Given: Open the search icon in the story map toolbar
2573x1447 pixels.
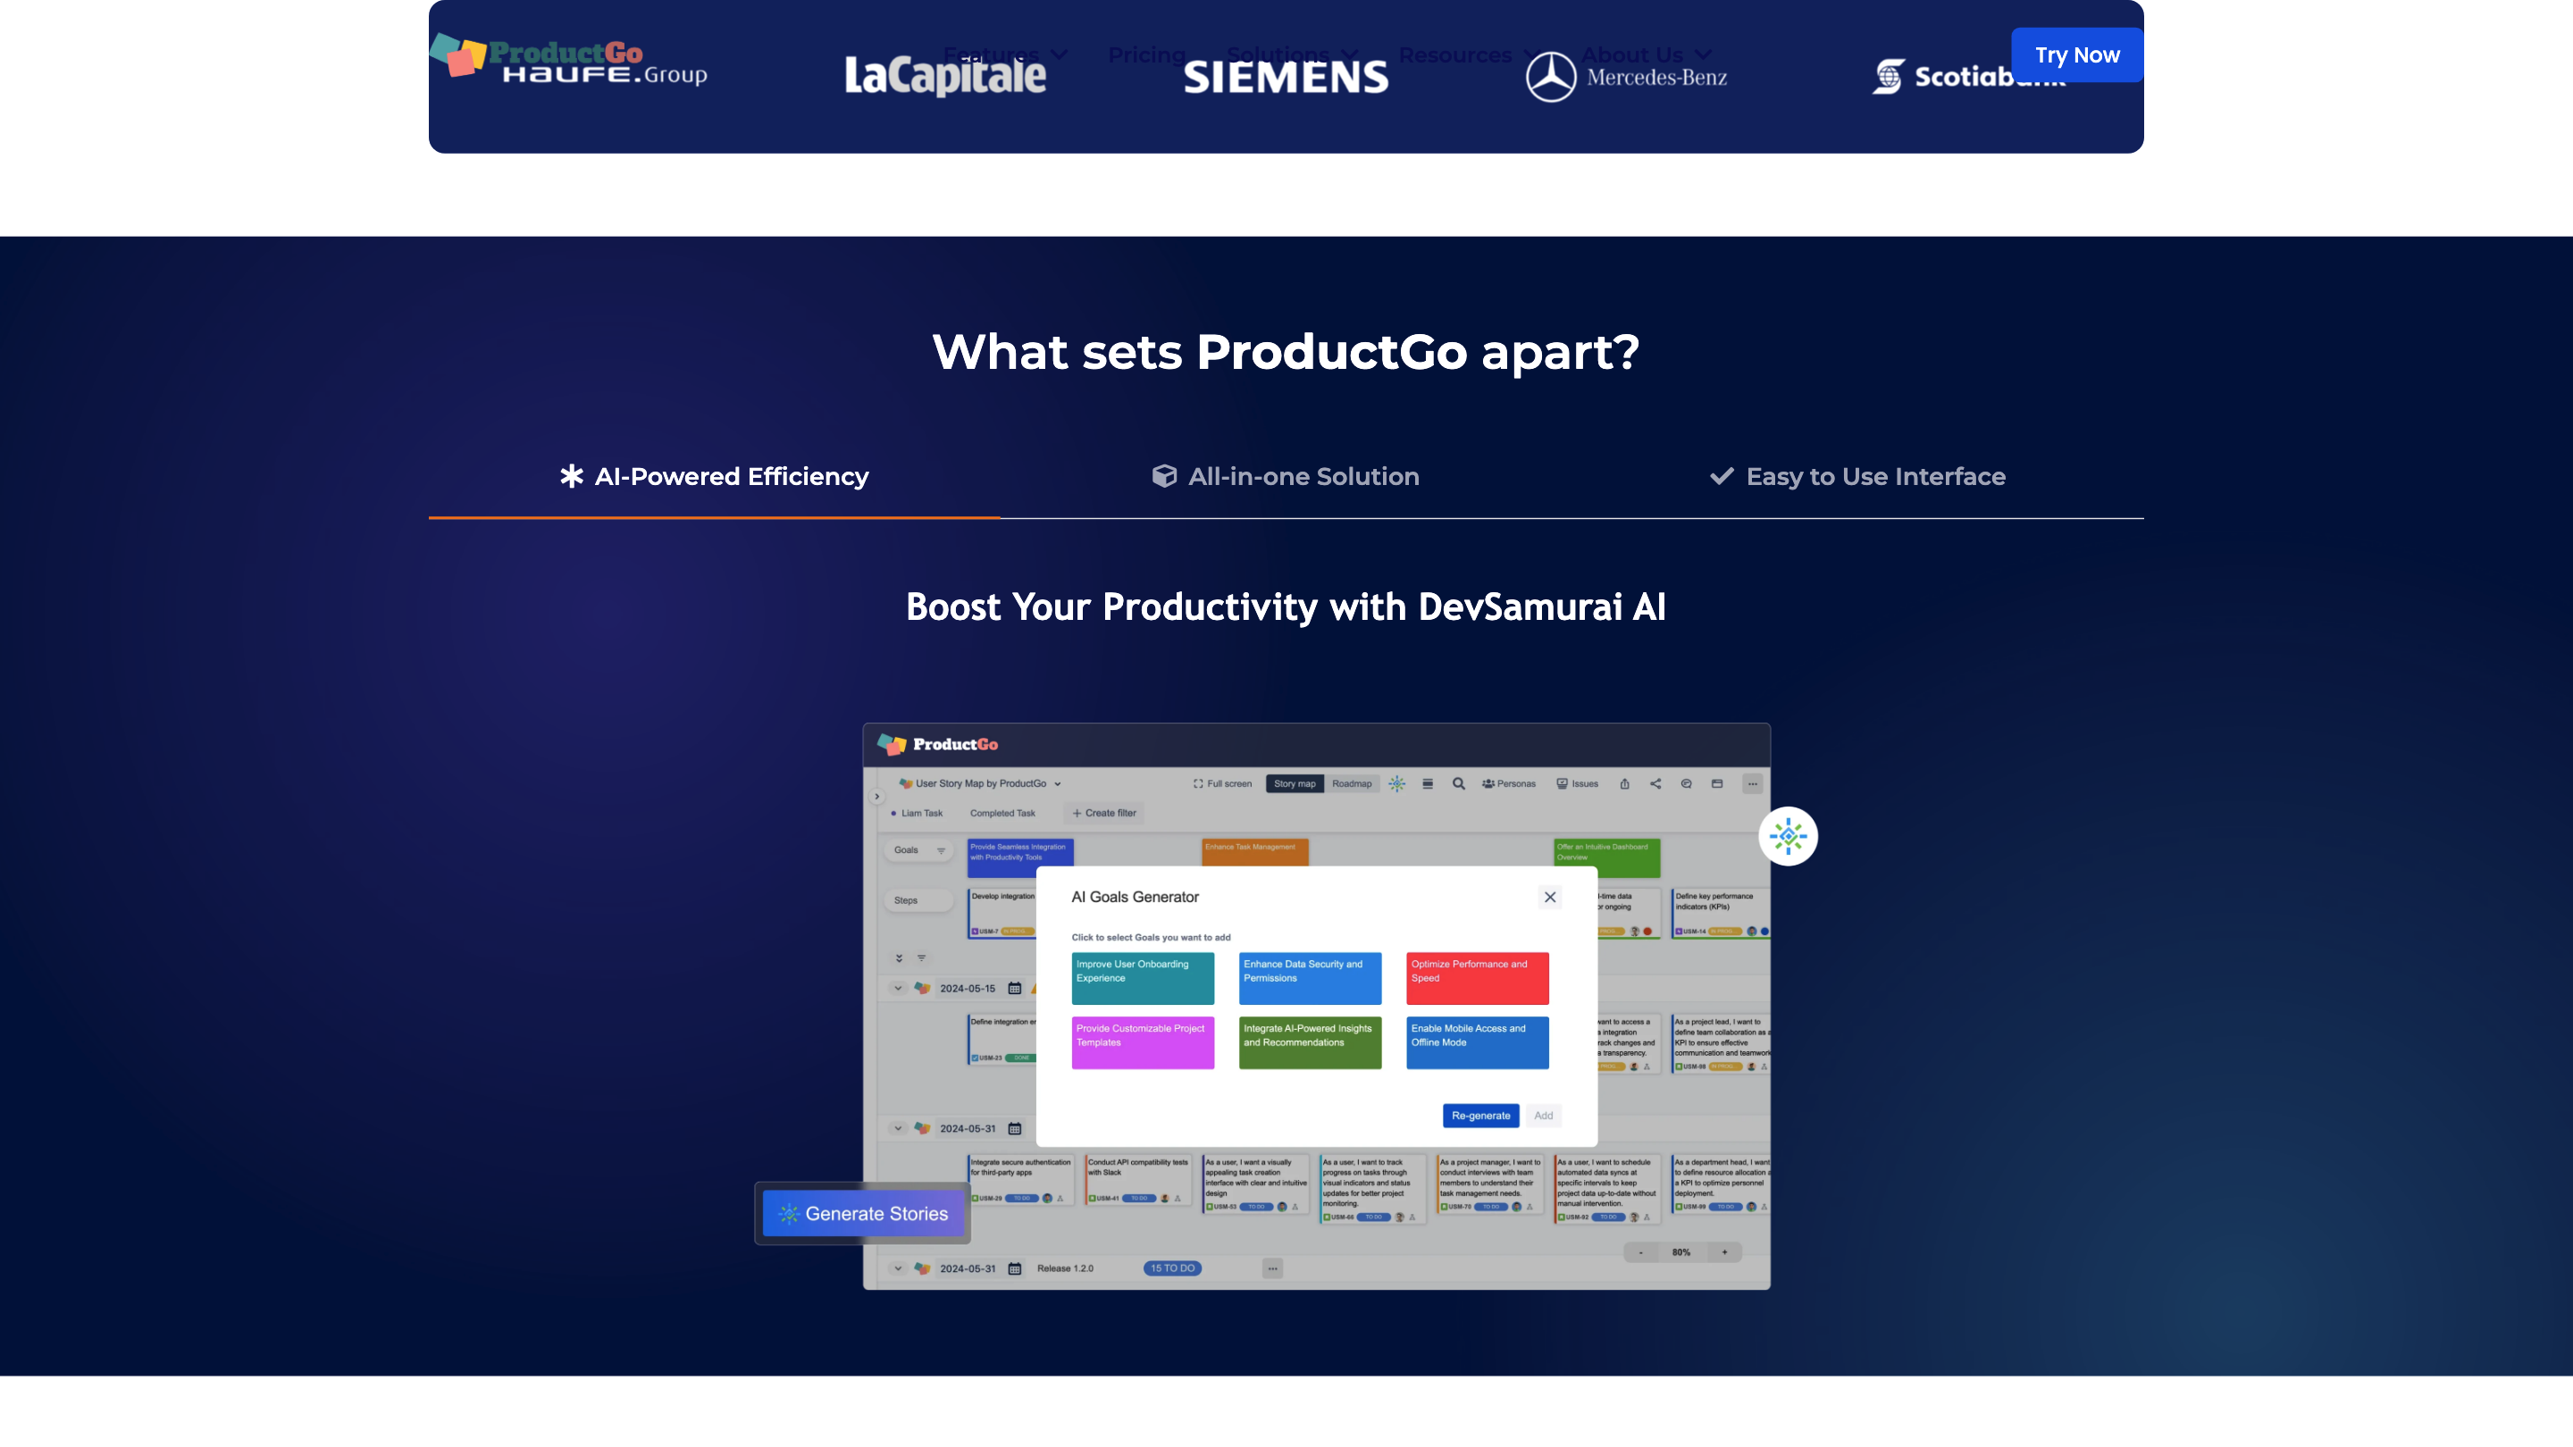Looking at the screenshot, I should (1459, 785).
